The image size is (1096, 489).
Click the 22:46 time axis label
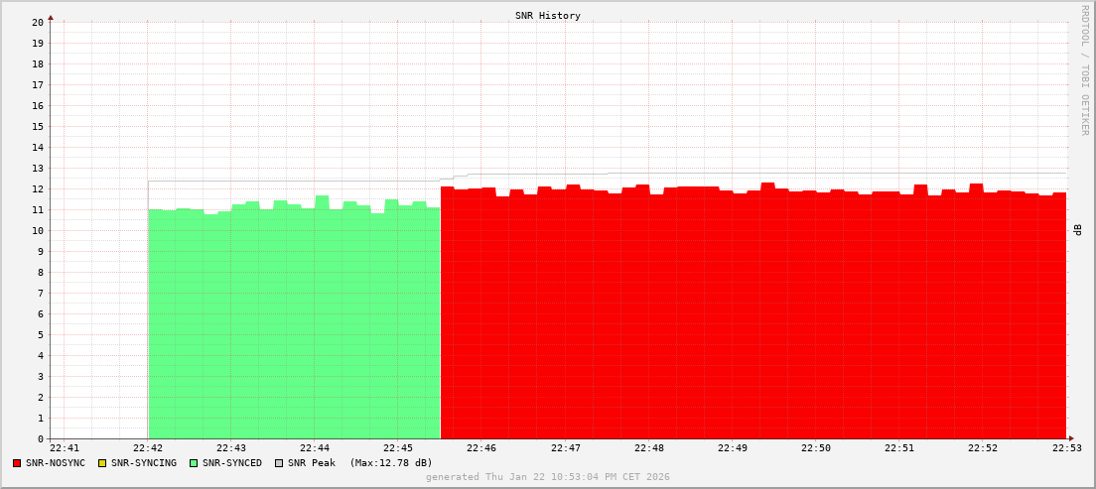pos(481,448)
